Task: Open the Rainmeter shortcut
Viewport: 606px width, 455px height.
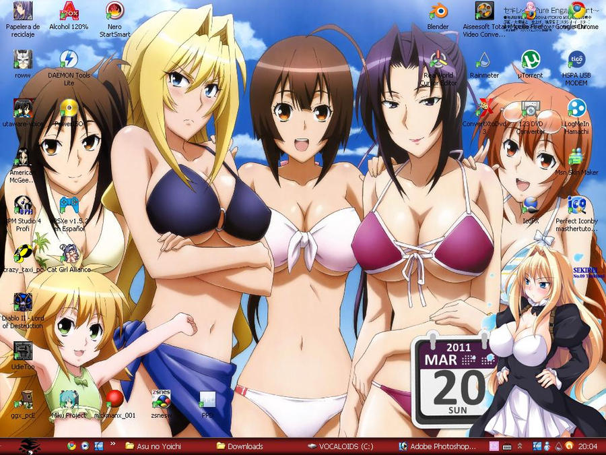Action: click(x=484, y=65)
